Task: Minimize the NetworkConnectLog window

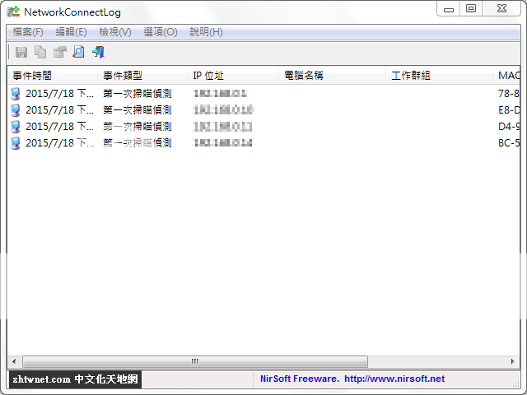Action: (449, 9)
